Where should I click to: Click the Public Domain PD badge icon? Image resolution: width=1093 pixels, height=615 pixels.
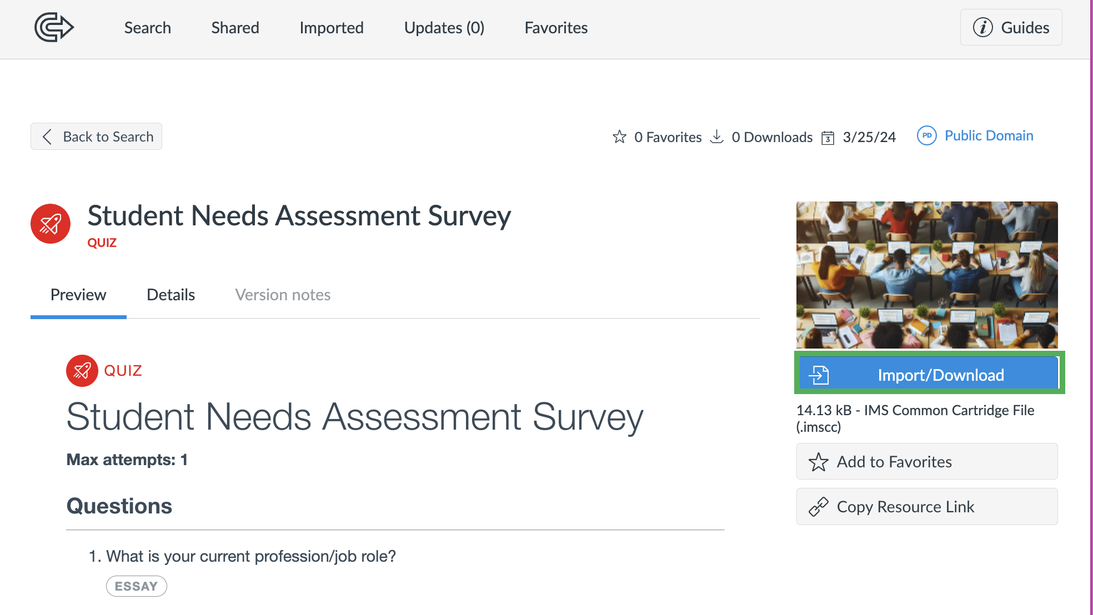[x=926, y=135]
